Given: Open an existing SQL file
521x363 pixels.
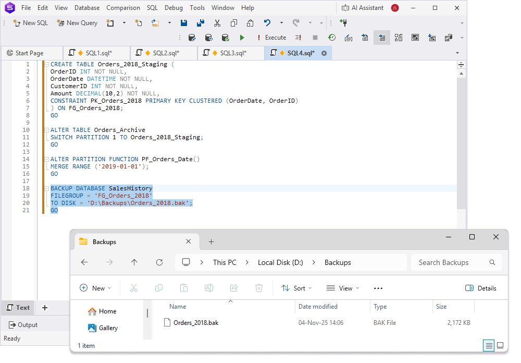Looking at the screenshot, I should point(156,23).
